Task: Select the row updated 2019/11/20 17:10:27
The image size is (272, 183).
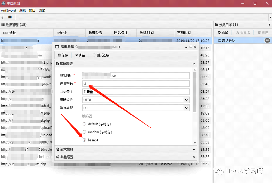Action: click(x=106, y=41)
